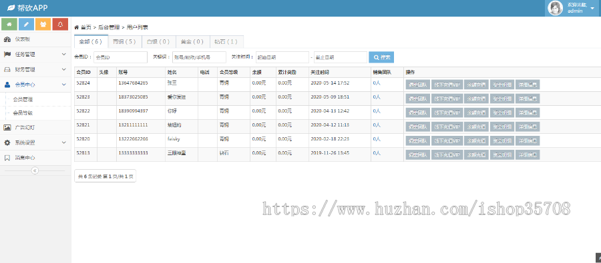Image resolution: width=601 pixels, height=263 pixels.
Task: Expand the 系统设置 chevron
Action: coord(64,142)
